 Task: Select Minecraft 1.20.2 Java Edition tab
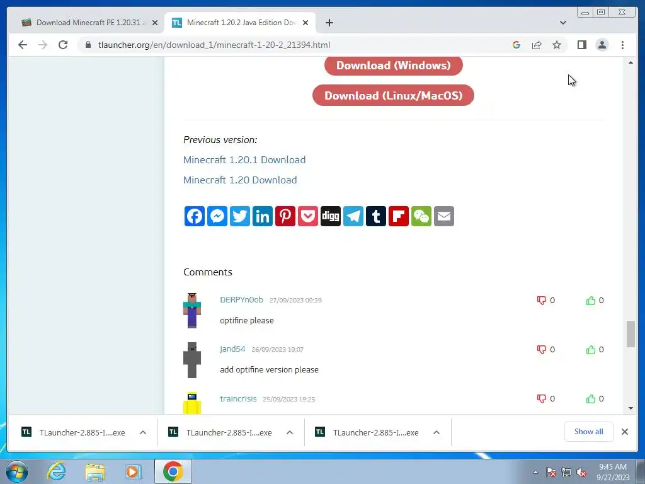240,23
